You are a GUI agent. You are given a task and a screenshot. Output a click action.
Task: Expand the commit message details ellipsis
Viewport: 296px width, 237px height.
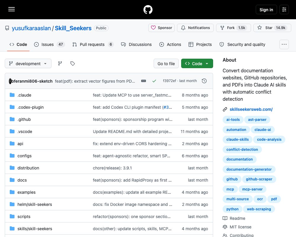click(144, 81)
